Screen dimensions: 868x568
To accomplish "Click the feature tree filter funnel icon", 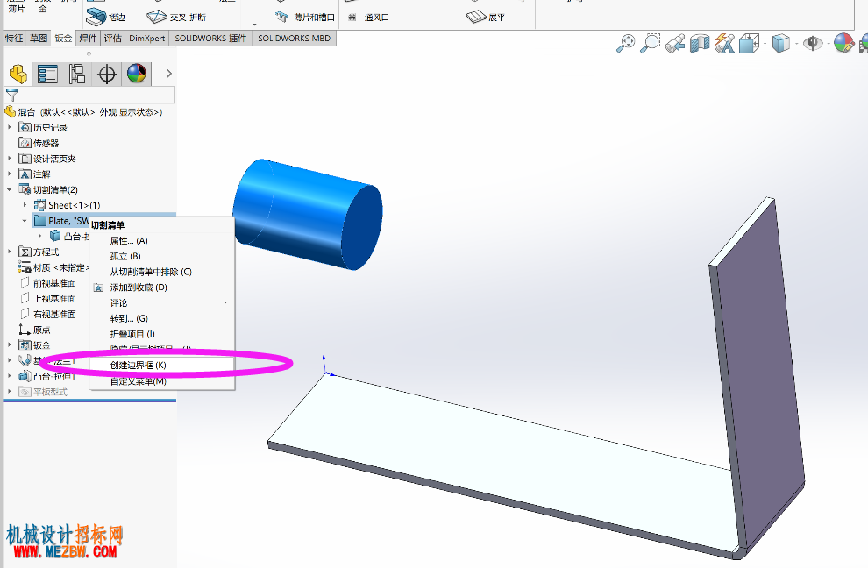I will click(x=11, y=95).
